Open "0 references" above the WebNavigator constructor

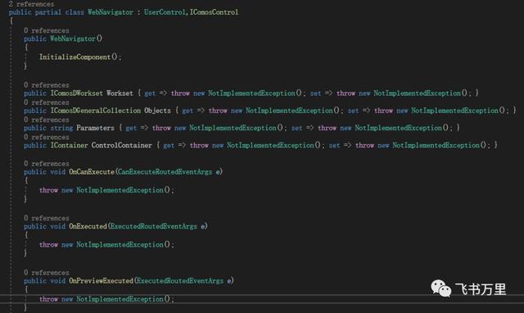point(47,30)
